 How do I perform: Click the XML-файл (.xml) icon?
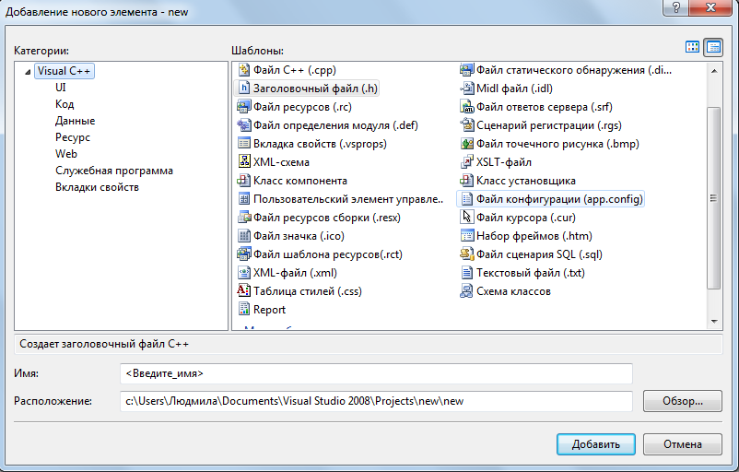(243, 273)
